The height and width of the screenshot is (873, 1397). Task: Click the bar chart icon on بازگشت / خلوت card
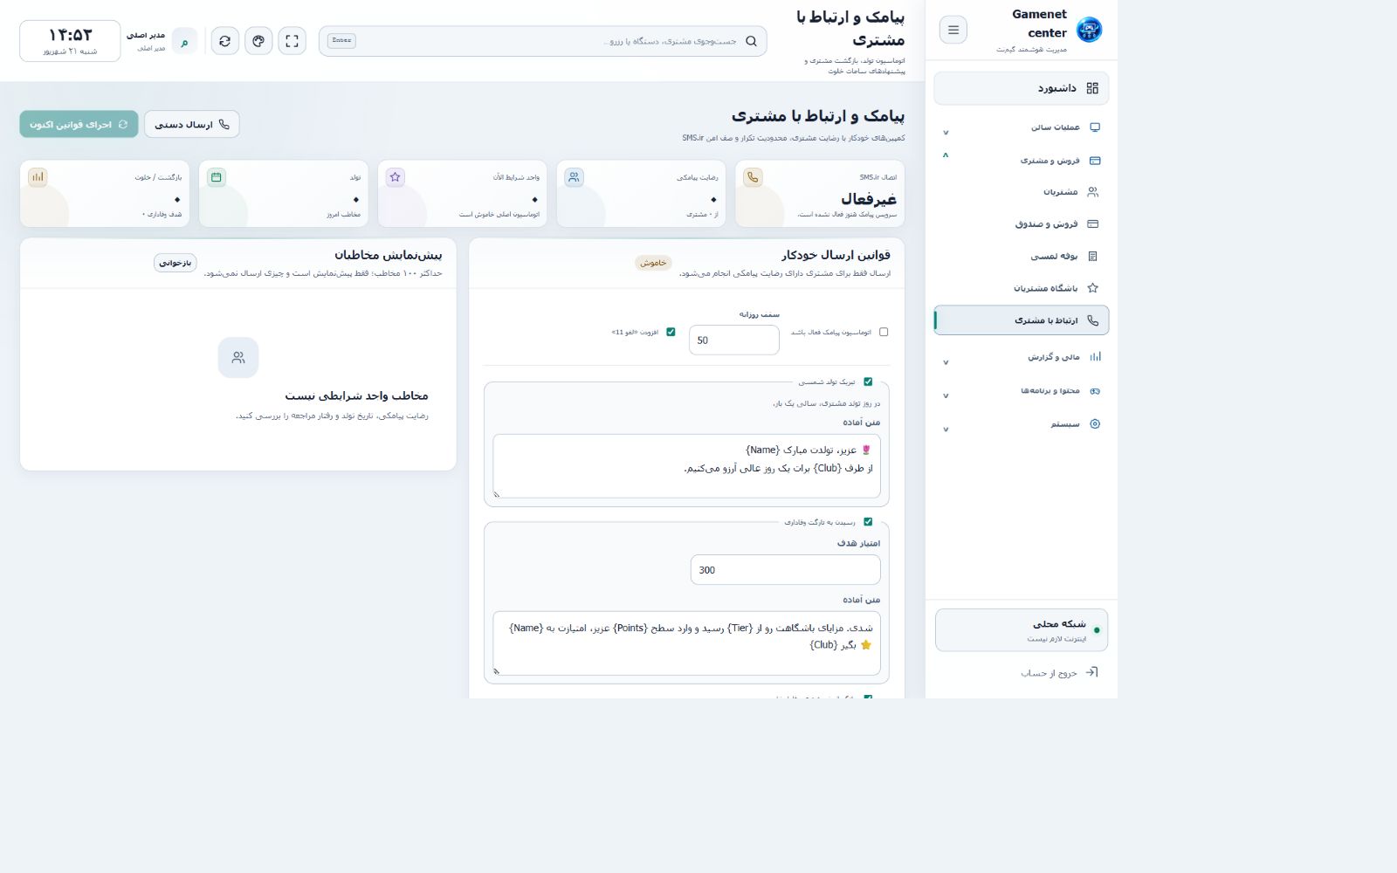point(38,177)
